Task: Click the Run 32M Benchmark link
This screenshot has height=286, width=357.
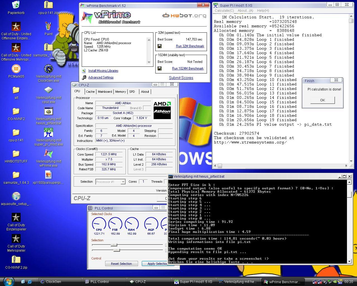Action: (190, 46)
